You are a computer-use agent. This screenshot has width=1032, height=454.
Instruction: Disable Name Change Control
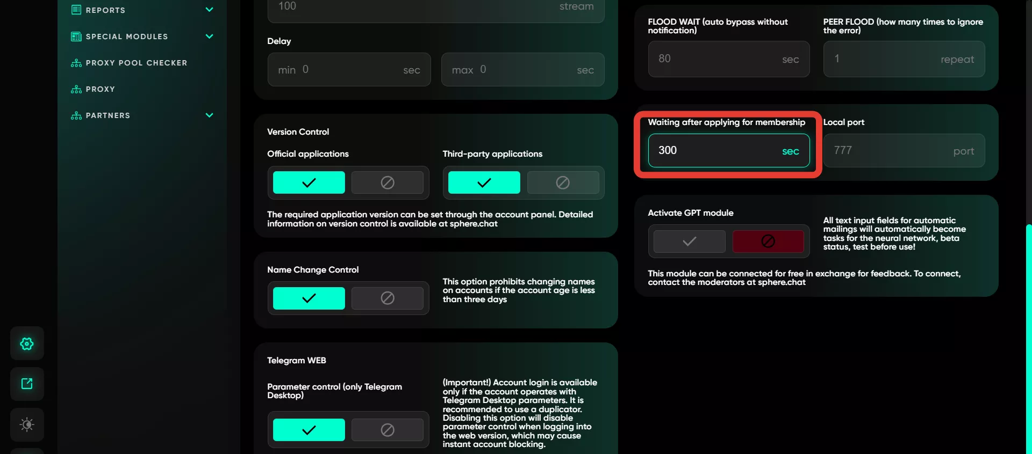click(x=388, y=298)
